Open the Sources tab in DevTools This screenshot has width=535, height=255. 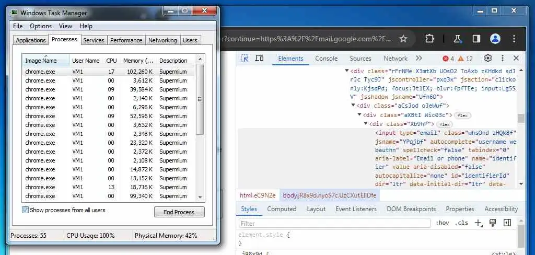click(x=360, y=59)
